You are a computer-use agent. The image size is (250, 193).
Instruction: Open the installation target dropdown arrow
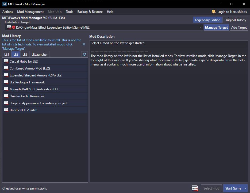200,27
